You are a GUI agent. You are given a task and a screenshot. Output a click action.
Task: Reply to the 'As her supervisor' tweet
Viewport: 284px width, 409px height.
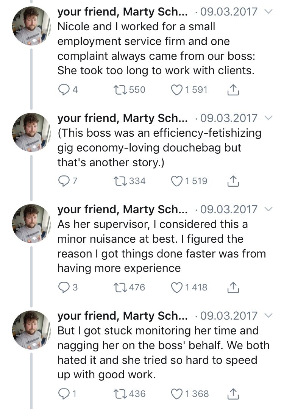tap(64, 287)
